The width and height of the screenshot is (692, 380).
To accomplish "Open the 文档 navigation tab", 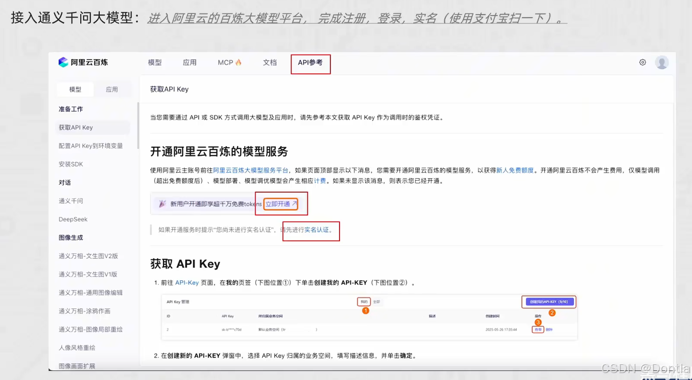I will click(269, 63).
